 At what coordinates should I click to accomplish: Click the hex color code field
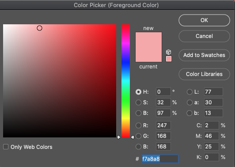[160, 159]
